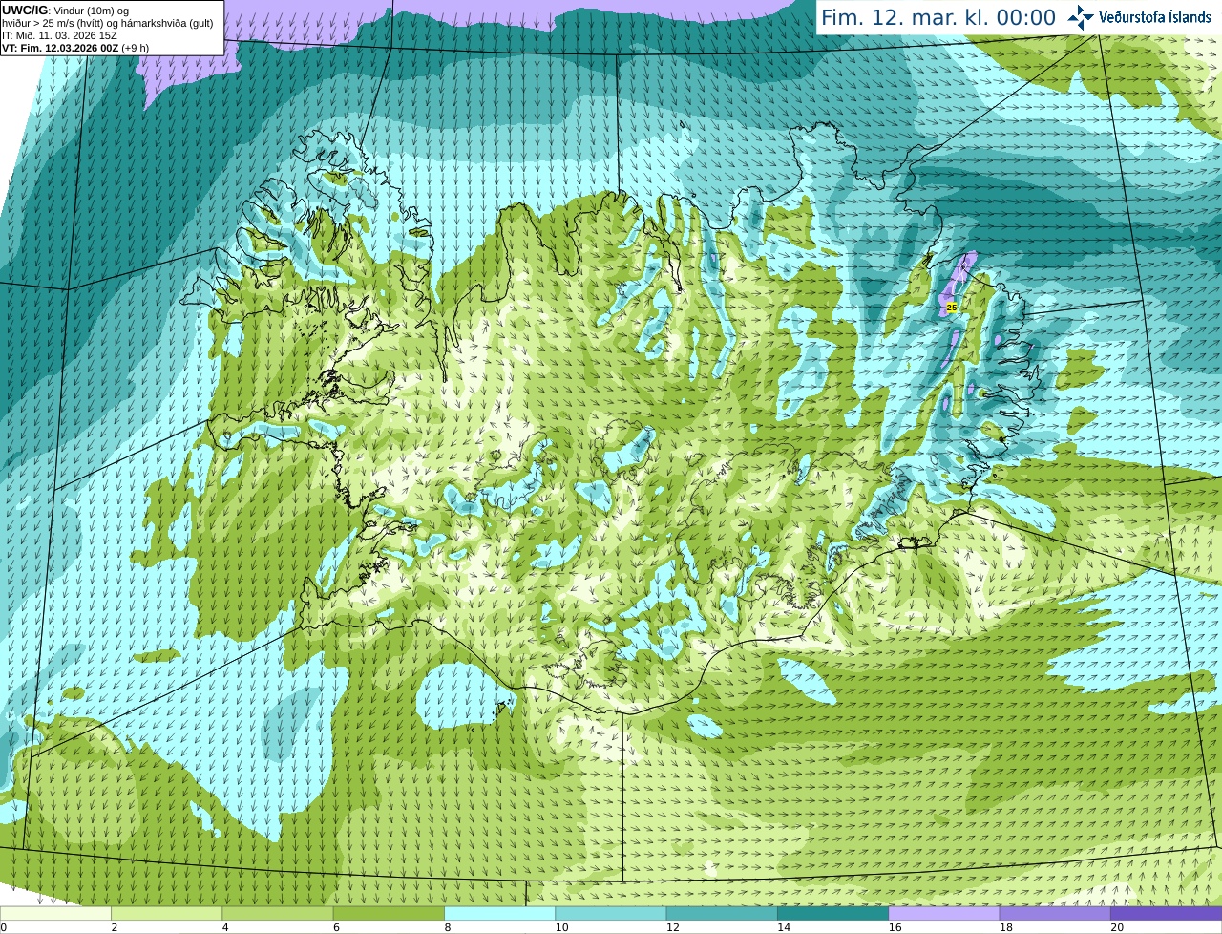Click the '14' label on the wind scale

pyautogui.click(x=784, y=927)
